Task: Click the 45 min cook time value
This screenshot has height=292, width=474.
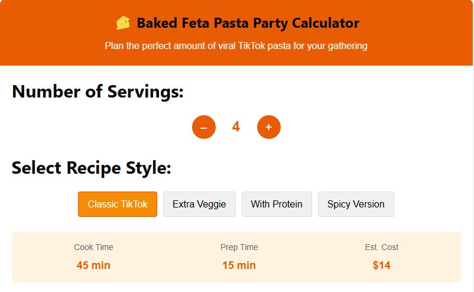Action: click(x=93, y=265)
